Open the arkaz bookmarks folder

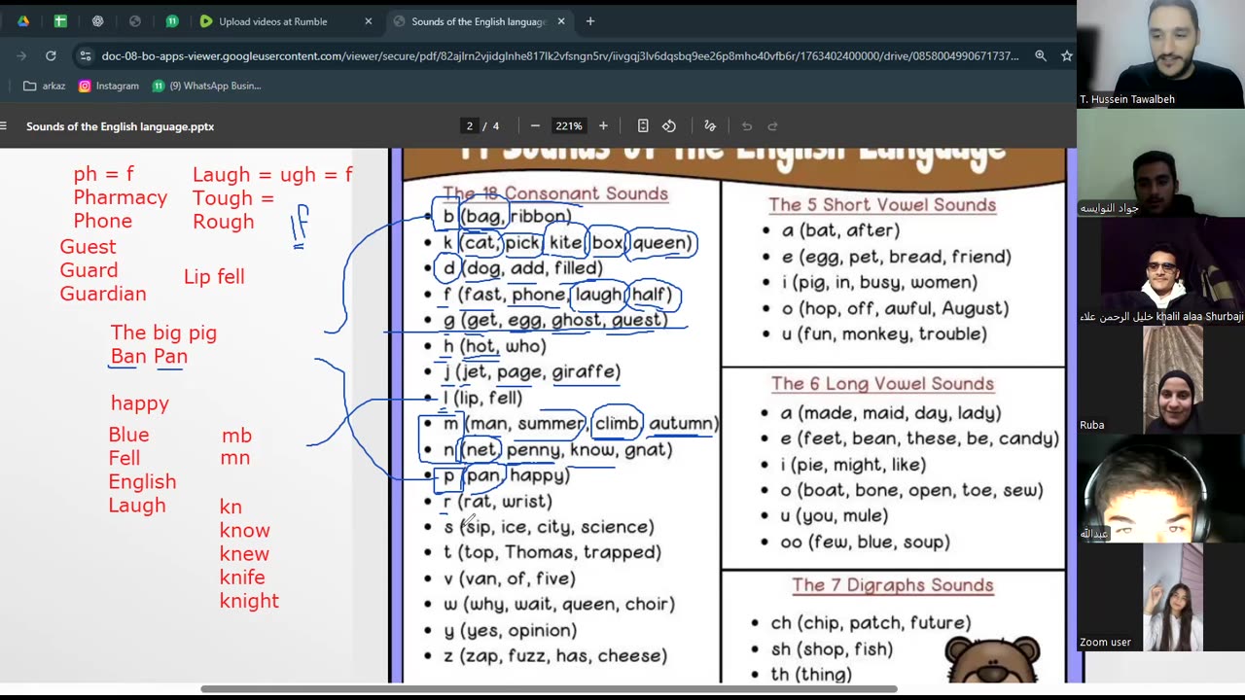(x=45, y=86)
